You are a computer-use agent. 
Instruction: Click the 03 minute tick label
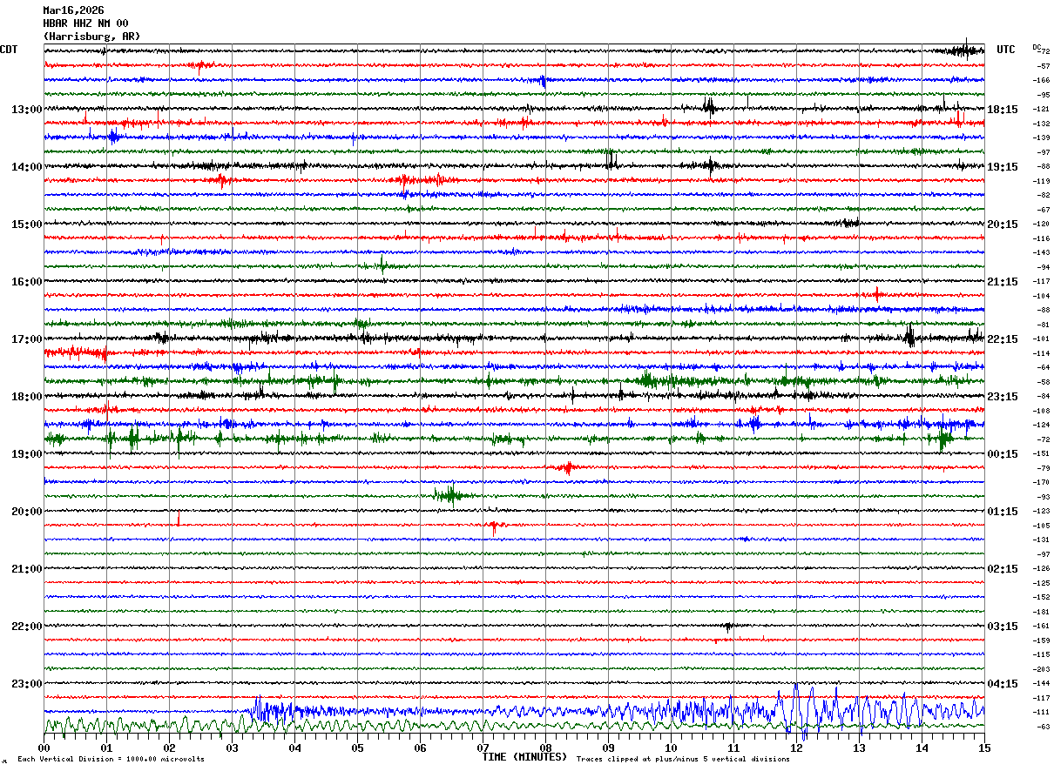pyautogui.click(x=232, y=748)
